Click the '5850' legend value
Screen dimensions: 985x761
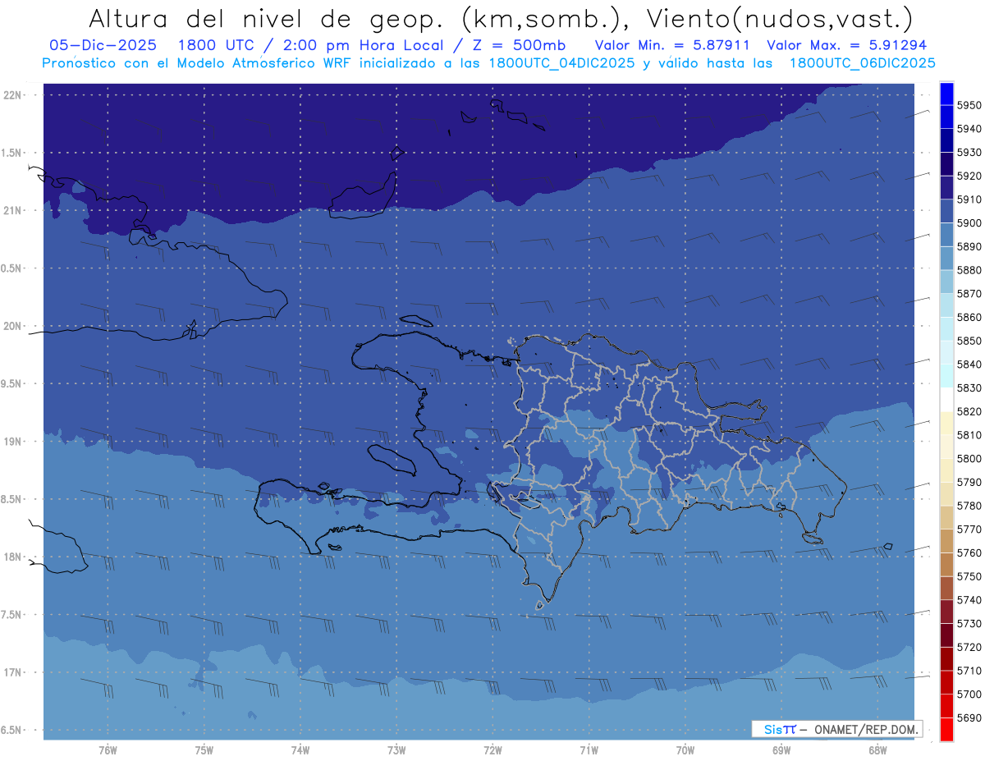pos(969,341)
